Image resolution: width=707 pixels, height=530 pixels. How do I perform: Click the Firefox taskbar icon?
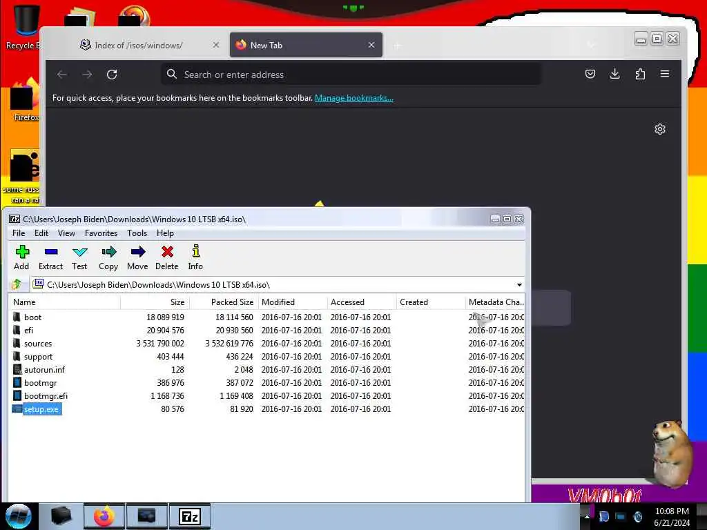click(104, 516)
